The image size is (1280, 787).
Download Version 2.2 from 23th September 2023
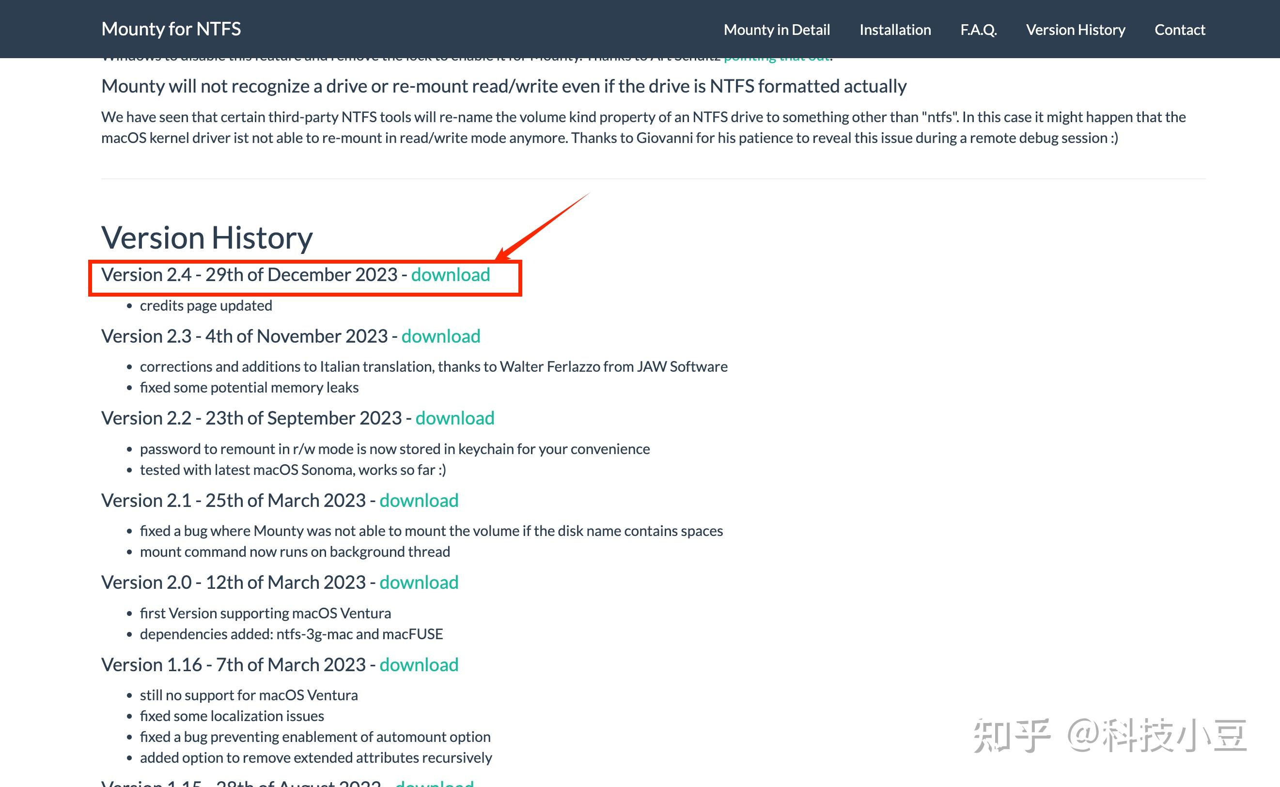click(454, 418)
